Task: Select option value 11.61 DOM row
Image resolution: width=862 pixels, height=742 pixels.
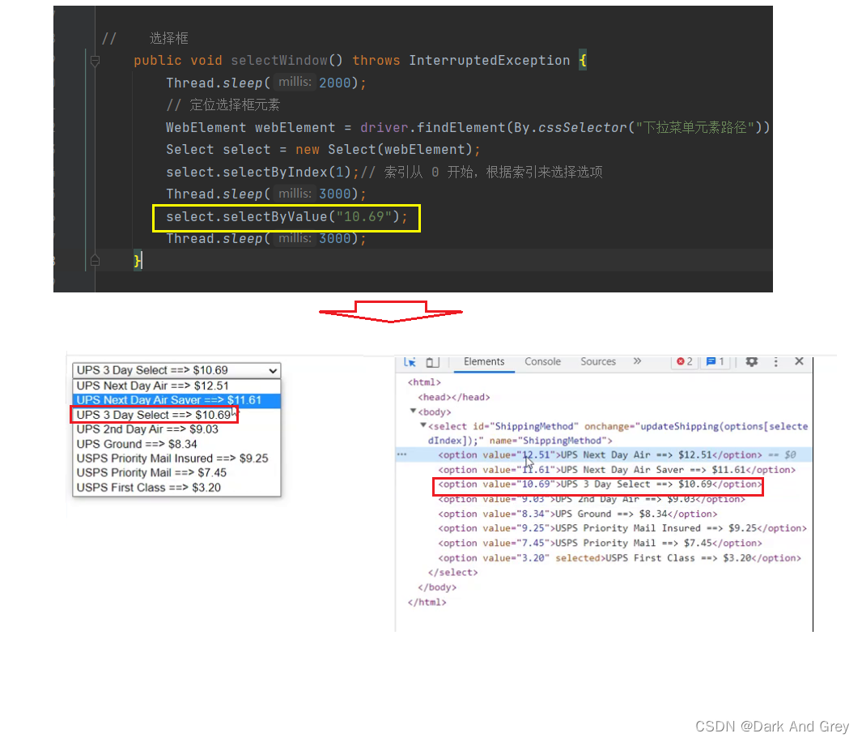Action: [x=617, y=470]
